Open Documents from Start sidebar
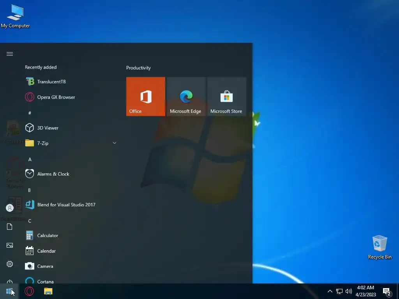Screen dimensions: 399x299 click(x=10, y=227)
